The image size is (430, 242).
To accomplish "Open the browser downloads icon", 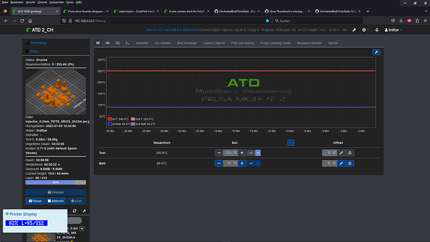I will 401,21.
